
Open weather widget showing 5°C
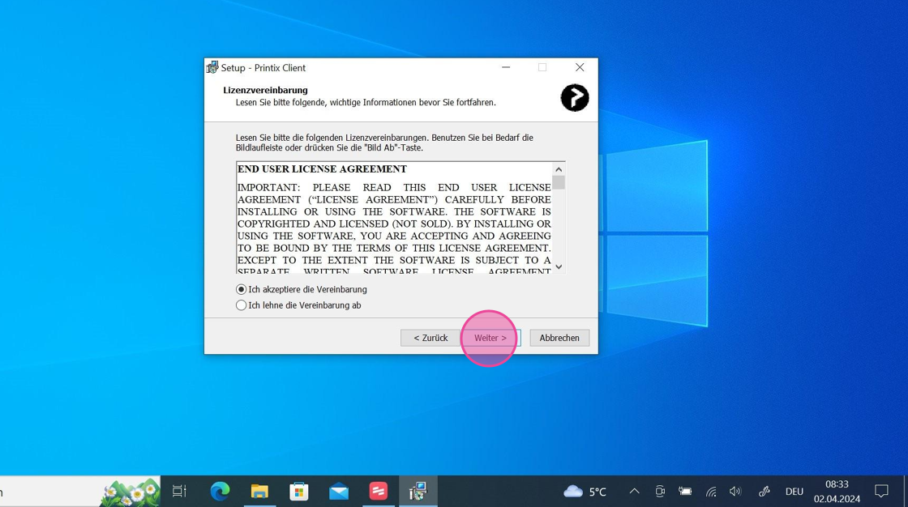[585, 492]
